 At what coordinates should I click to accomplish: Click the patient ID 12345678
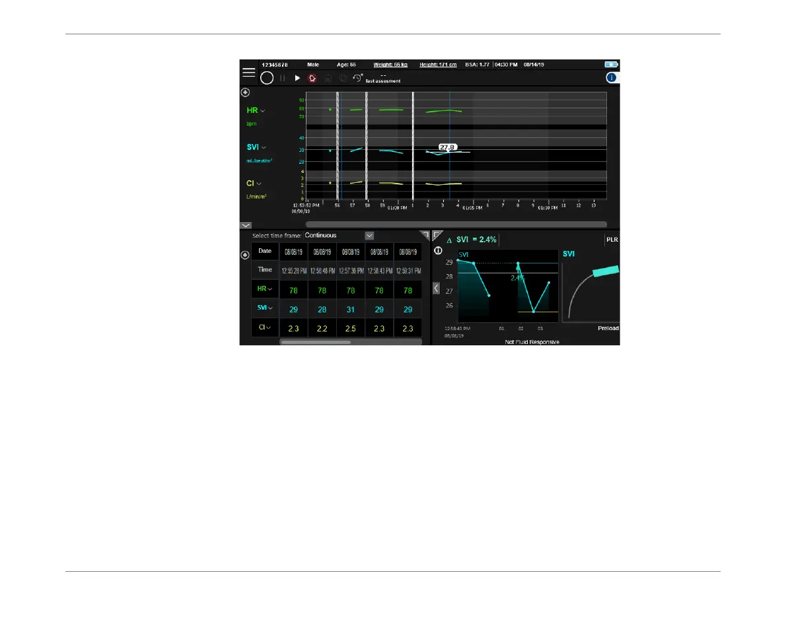(275, 65)
